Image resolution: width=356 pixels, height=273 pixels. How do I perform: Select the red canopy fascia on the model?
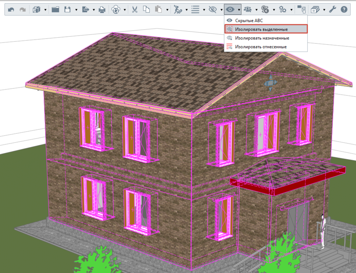coord(288,182)
